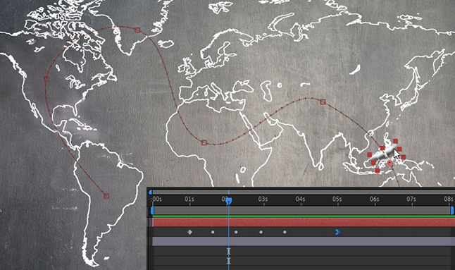Screen dimensions: 455x270
Task: Click the lower I-beam marker under playhead
Action: click(229, 261)
